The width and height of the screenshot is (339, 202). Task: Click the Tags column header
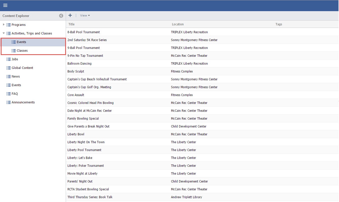(279, 24)
